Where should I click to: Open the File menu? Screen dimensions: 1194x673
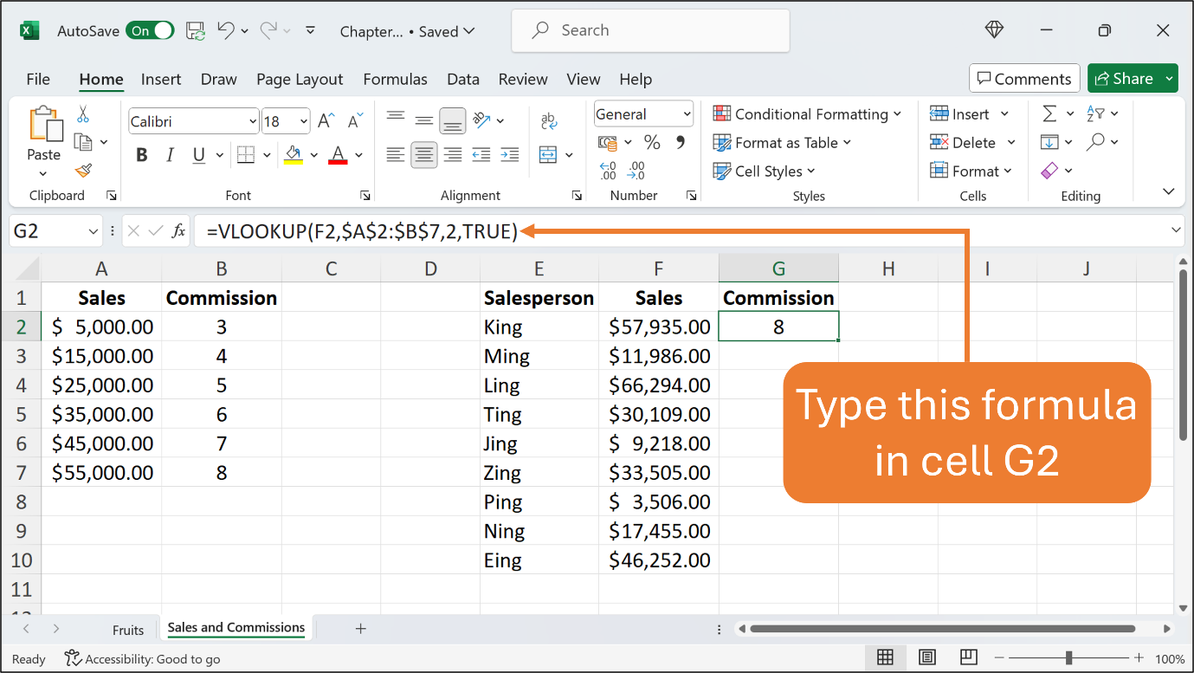pyautogui.click(x=38, y=79)
